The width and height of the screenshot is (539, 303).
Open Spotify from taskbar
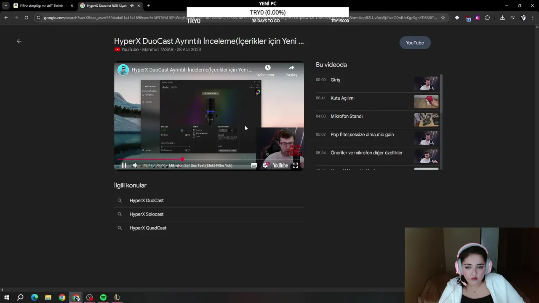pos(103,298)
